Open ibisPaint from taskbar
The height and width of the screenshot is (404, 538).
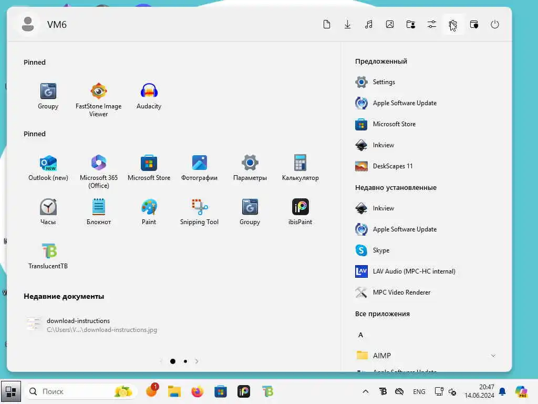(244, 391)
